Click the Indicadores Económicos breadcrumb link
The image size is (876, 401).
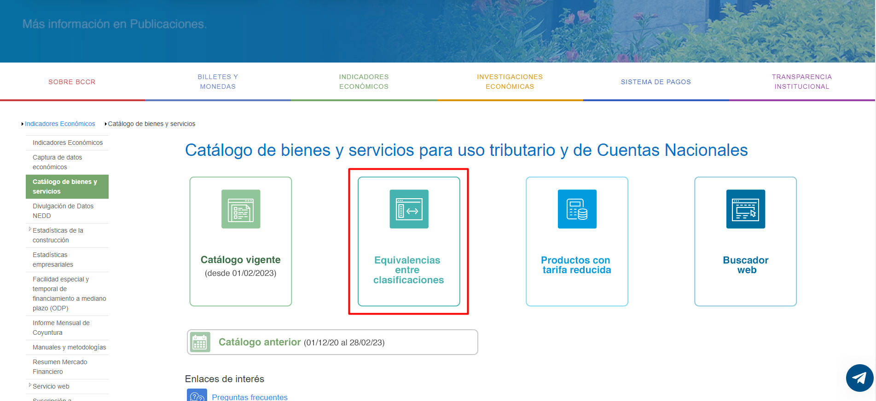tap(60, 124)
